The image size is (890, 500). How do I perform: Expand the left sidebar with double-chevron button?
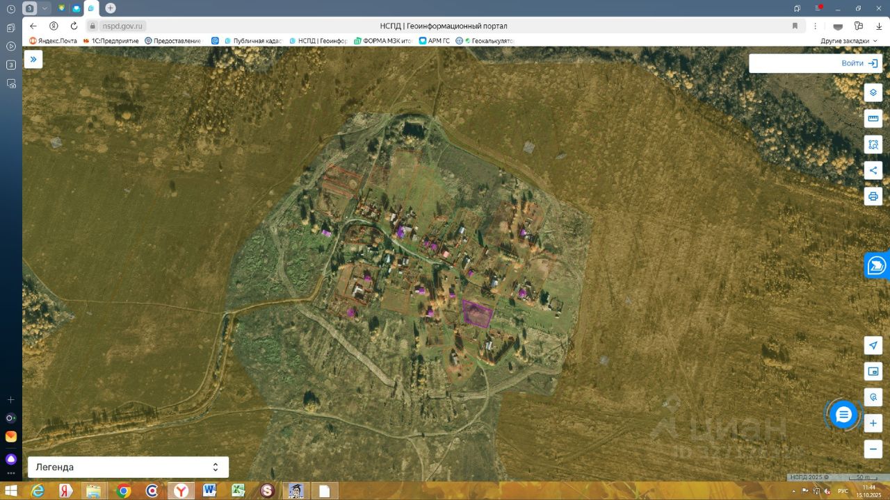33,60
